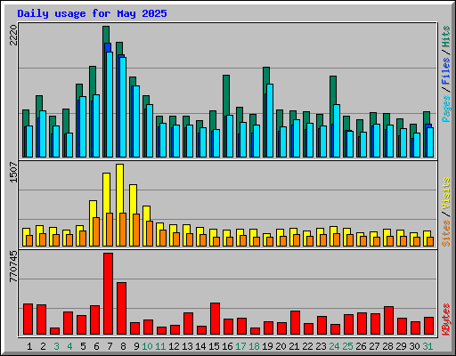The image size is (456, 356).
Task: Click the 2220 axis value label
Action: [13, 35]
